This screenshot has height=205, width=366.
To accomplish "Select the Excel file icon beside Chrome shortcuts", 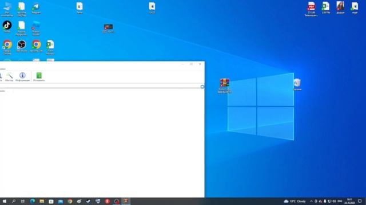I will pyautogui.click(x=50, y=47).
